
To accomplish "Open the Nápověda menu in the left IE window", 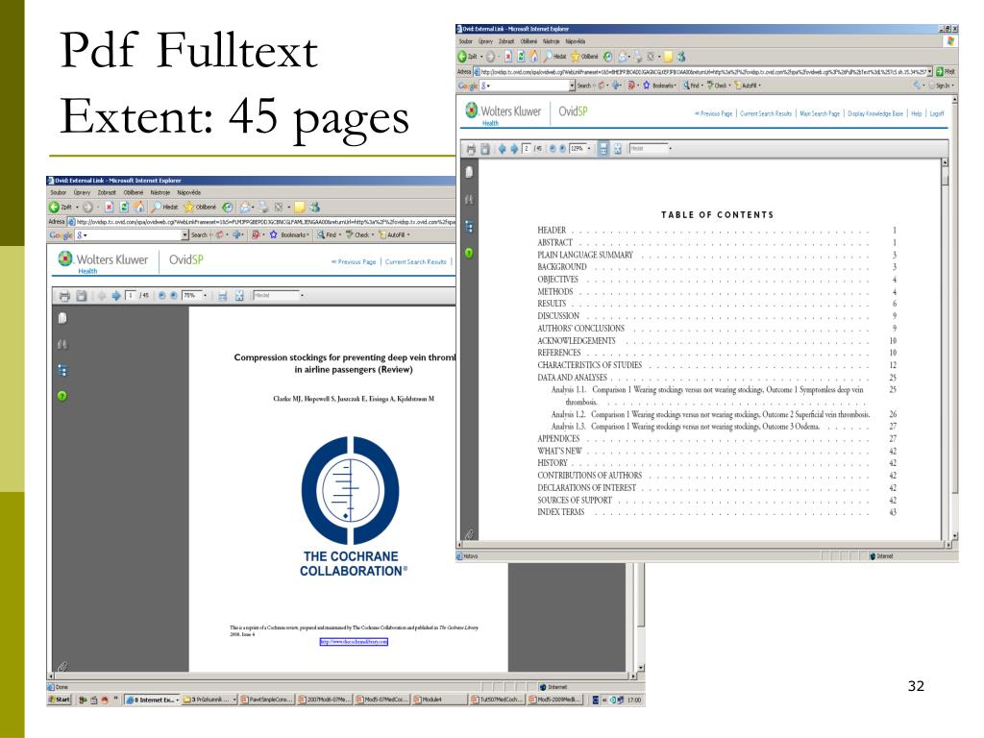I will pyautogui.click(x=189, y=192).
